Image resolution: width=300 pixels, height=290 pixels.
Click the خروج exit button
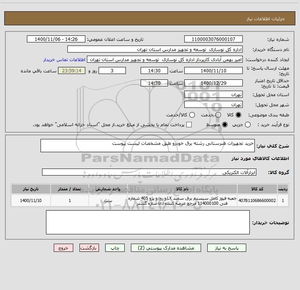[64, 248]
